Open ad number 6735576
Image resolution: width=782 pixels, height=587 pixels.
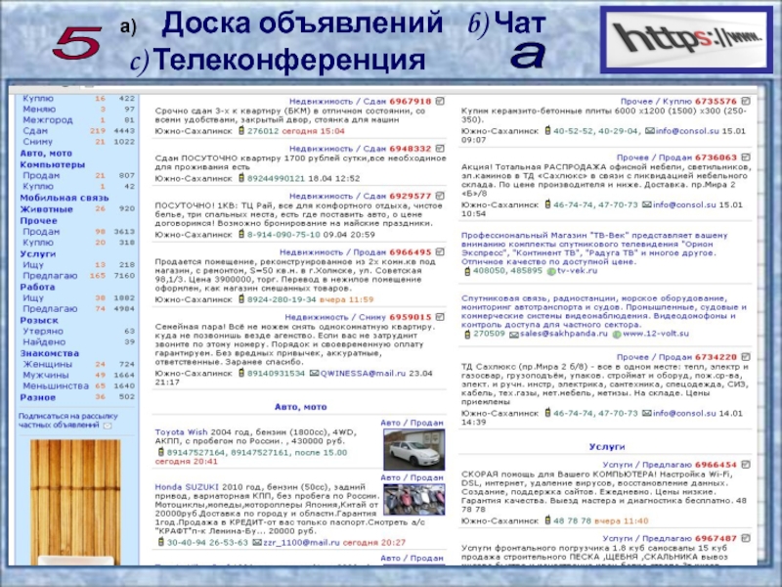point(716,102)
